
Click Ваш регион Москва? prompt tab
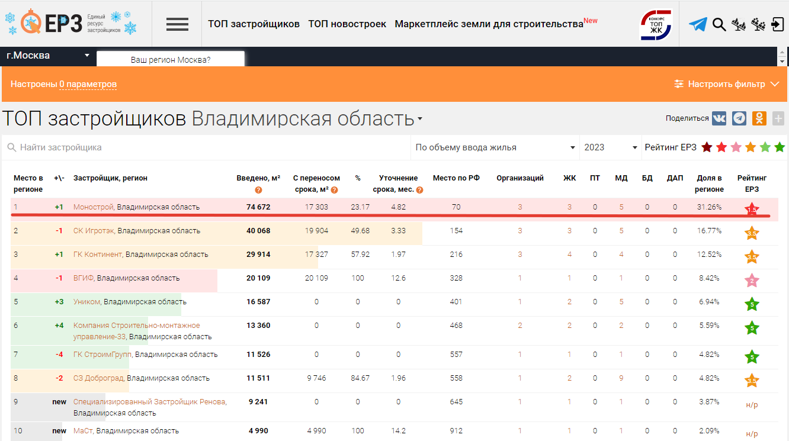pyautogui.click(x=171, y=60)
